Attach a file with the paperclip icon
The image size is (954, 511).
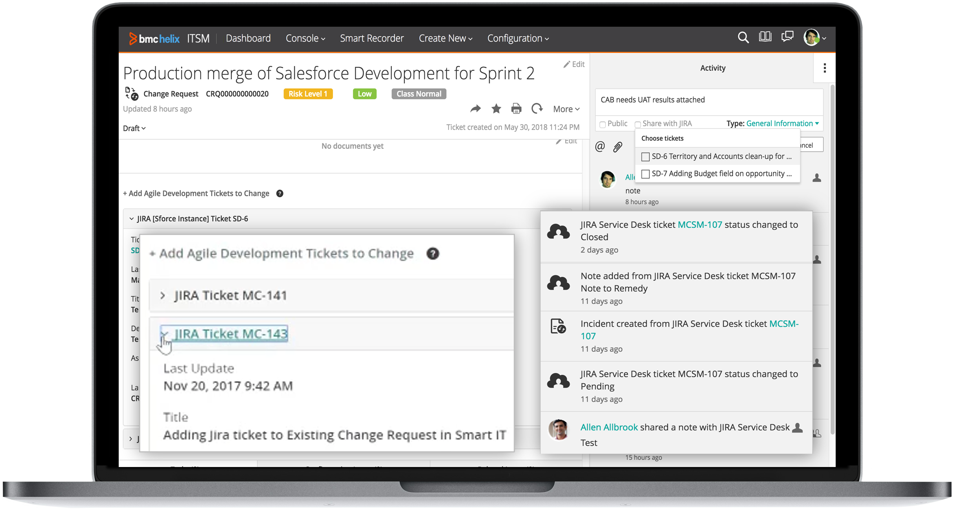(617, 147)
